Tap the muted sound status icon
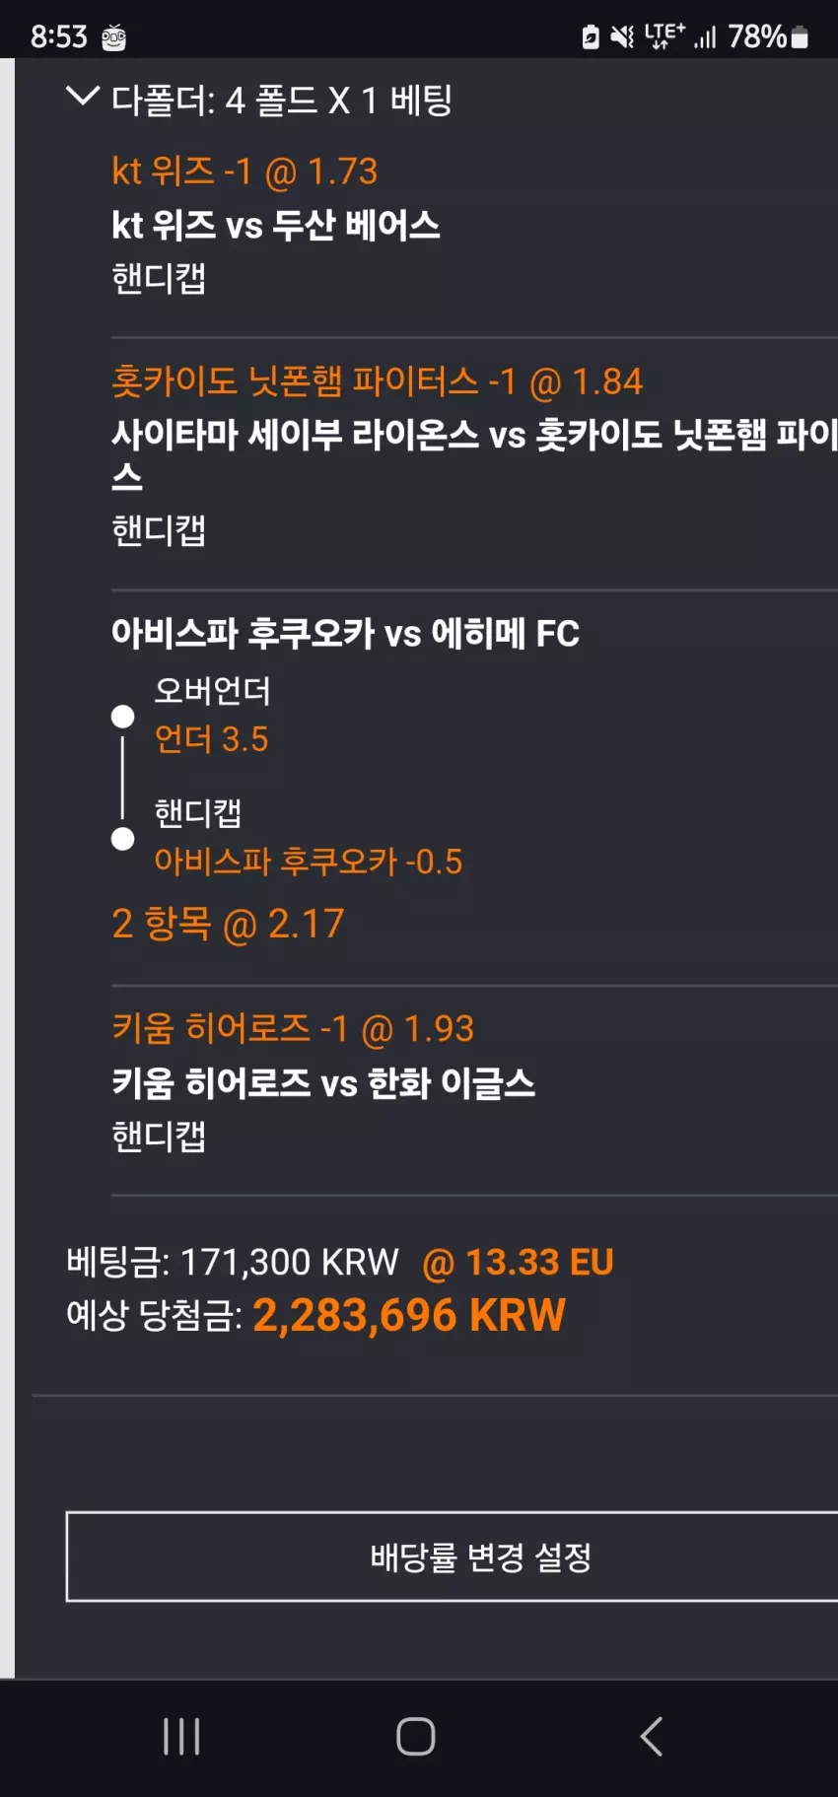 [x=622, y=37]
